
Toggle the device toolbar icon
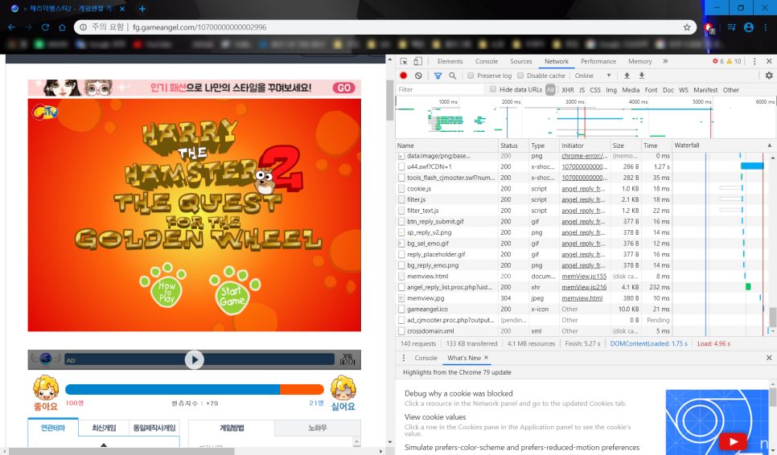tap(417, 61)
